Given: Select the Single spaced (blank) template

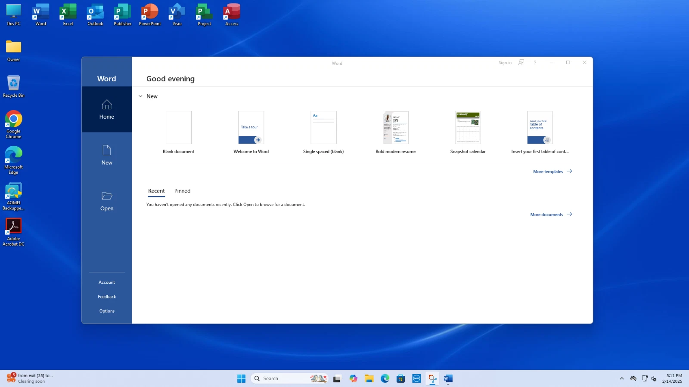Looking at the screenshot, I should [x=323, y=132].
